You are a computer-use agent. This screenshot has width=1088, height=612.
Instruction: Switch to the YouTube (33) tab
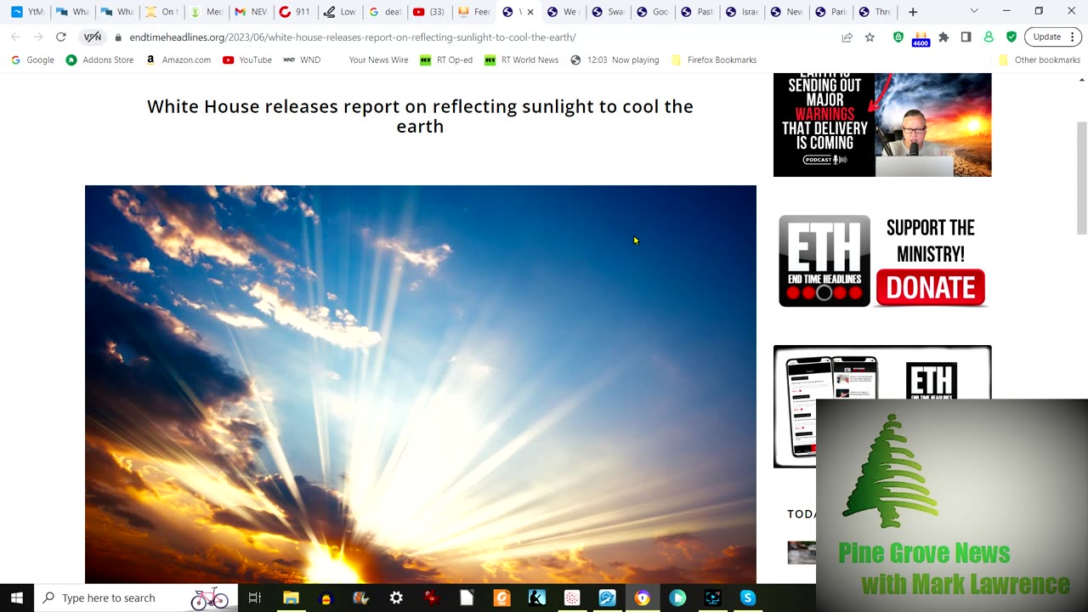pos(428,12)
